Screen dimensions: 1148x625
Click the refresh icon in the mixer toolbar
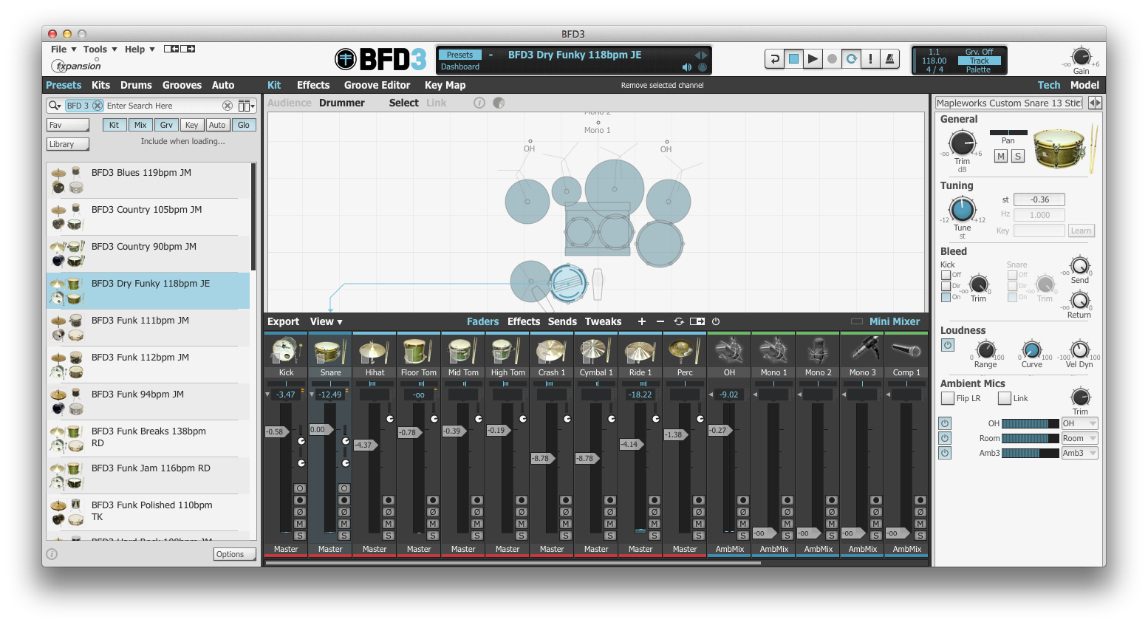coord(679,321)
